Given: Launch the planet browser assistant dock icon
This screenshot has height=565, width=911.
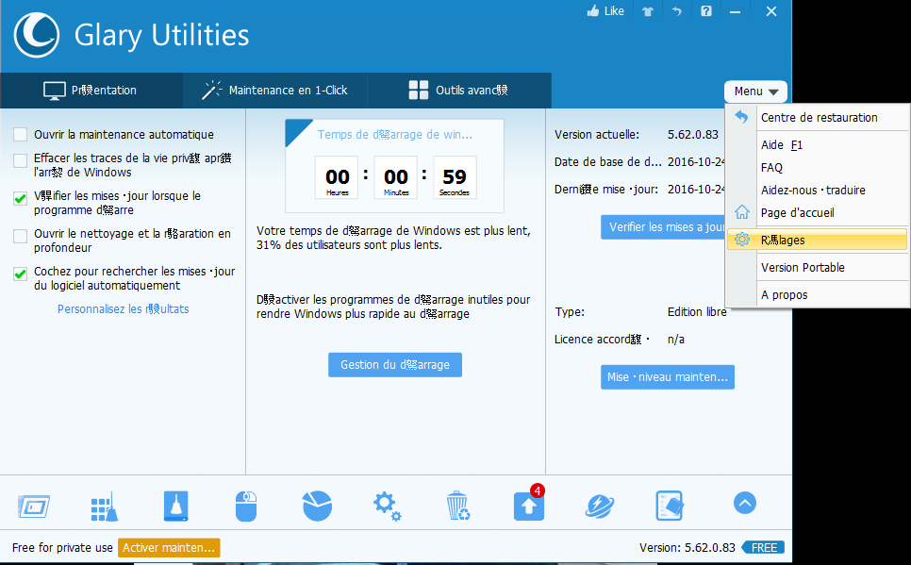Looking at the screenshot, I should [600, 506].
